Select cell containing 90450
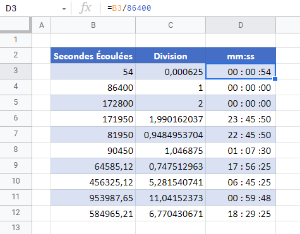Viewport: 300px width, 234px height. pos(93,150)
